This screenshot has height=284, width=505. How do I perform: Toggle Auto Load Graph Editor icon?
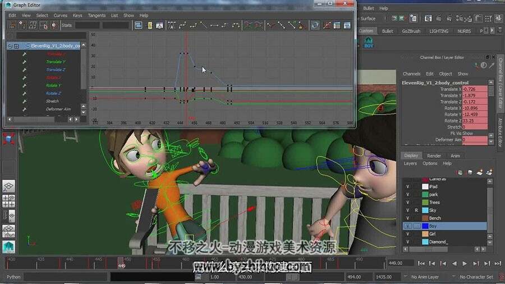pyautogui.click(x=315, y=25)
